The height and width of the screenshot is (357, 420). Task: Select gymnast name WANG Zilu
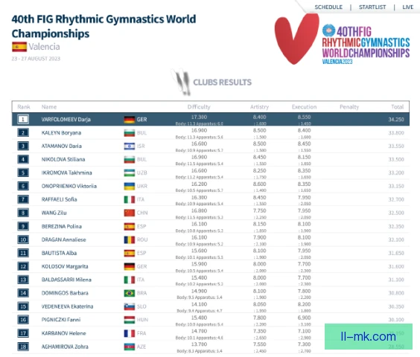(54, 213)
